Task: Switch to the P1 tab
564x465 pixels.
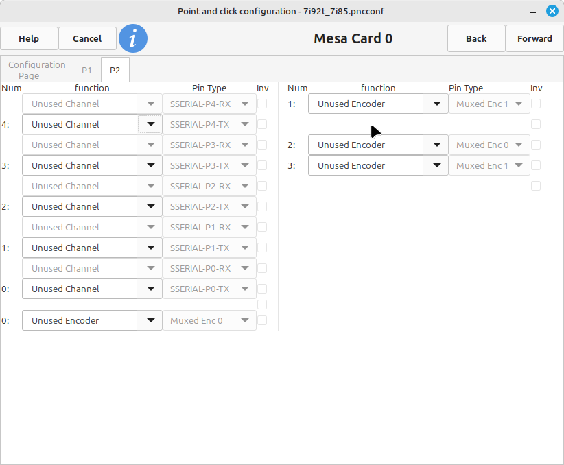Action: [x=86, y=70]
